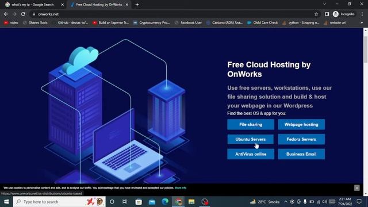Open the Child Care Check bookmark

point(263,23)
